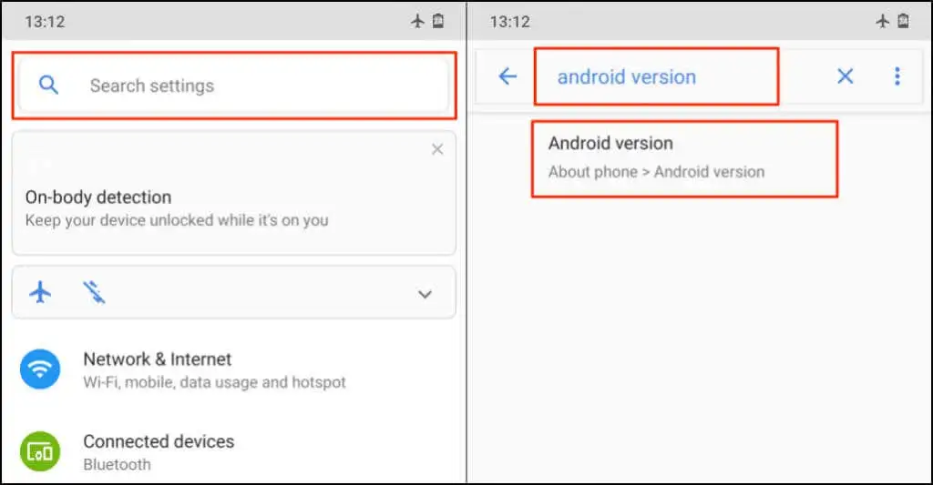Tap airplane status icon on the right screen
The height and width of the screenshot is (485, 933).
click(x=883, y=21)
